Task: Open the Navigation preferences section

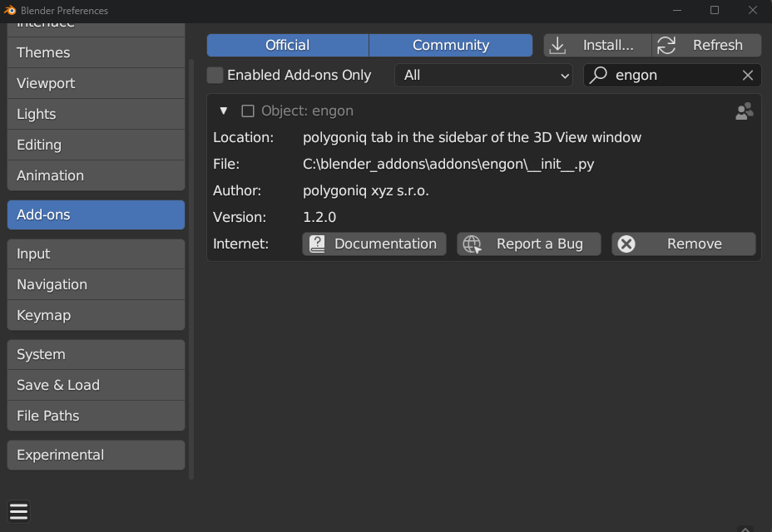Action: tap(96, 284)
